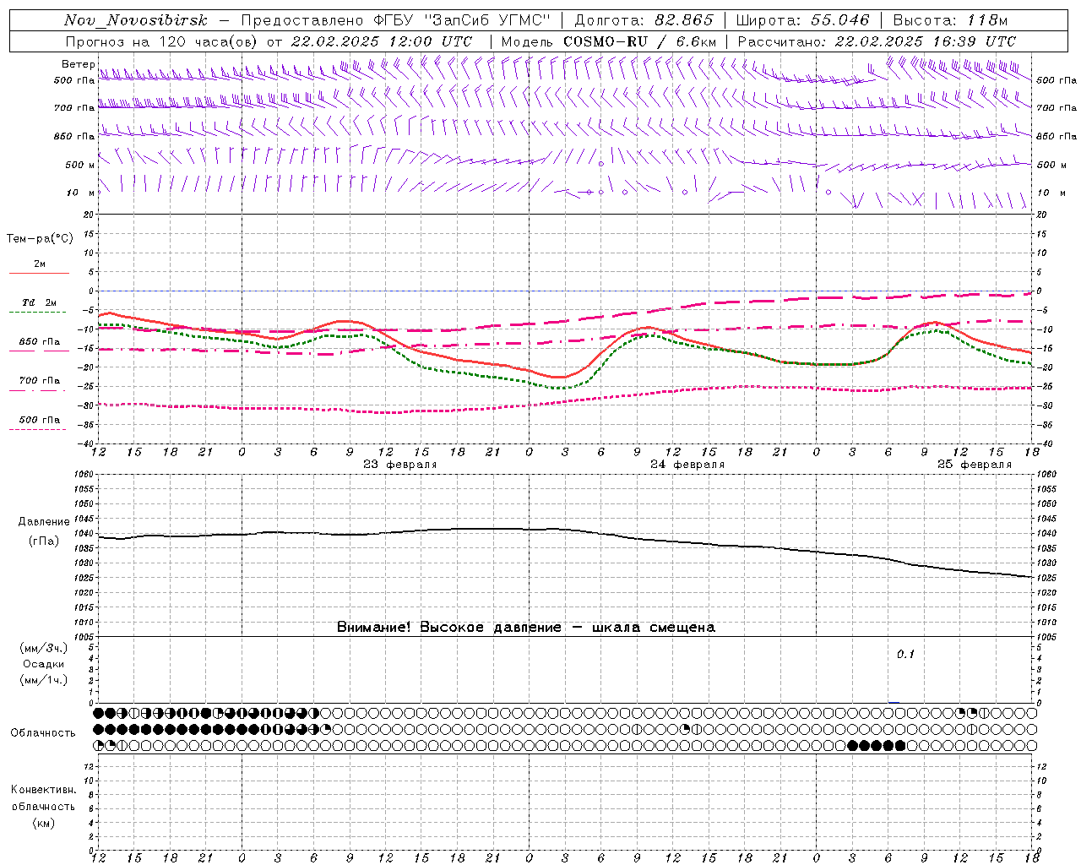Click the "Осадки" precipitation label
Image resolution: width=1081 pixels, height=865 pixels.
click(44, 664)
